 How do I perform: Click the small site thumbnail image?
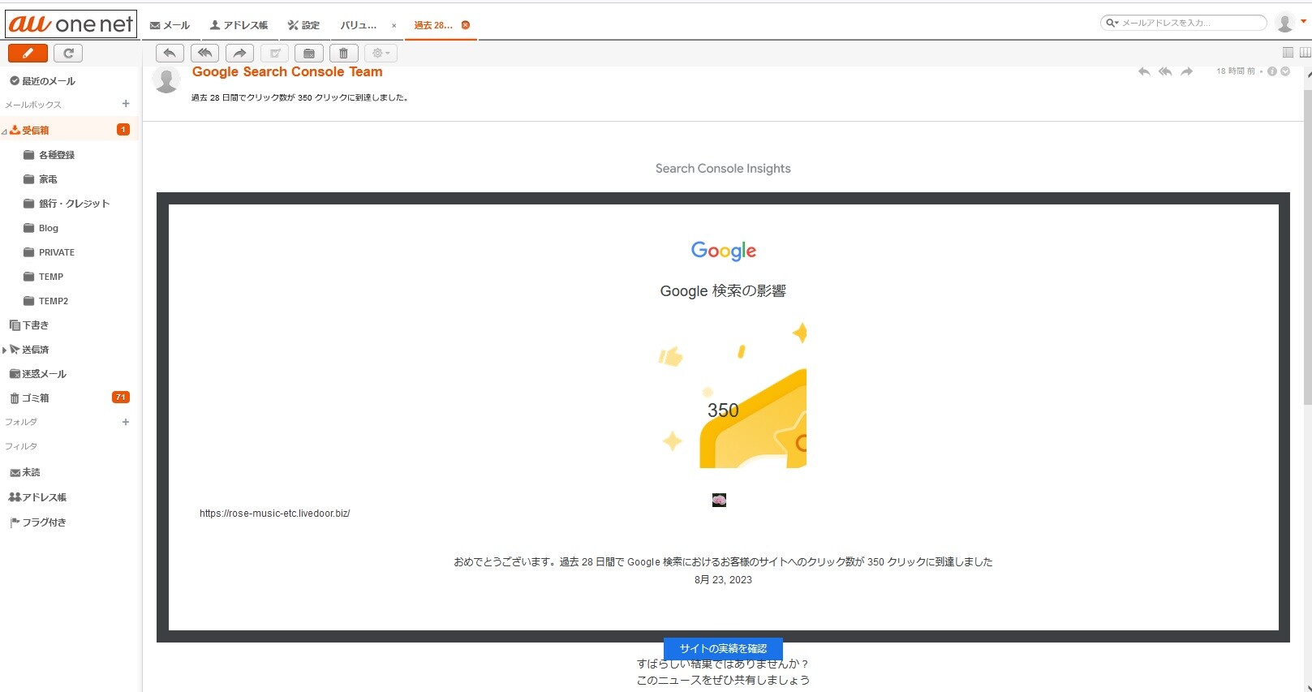(x=719, y=500)
